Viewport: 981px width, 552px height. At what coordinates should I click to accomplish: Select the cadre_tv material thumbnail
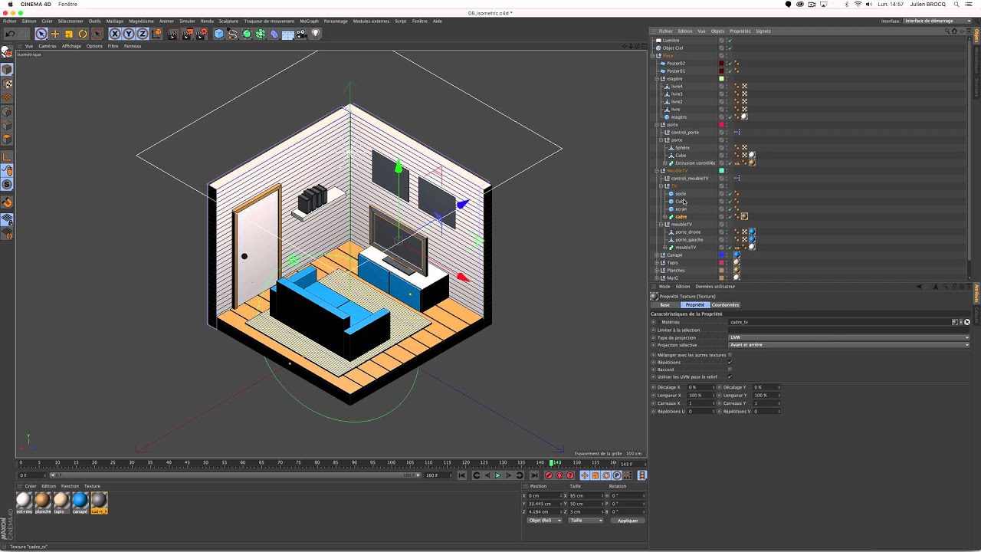pos(99,502)
